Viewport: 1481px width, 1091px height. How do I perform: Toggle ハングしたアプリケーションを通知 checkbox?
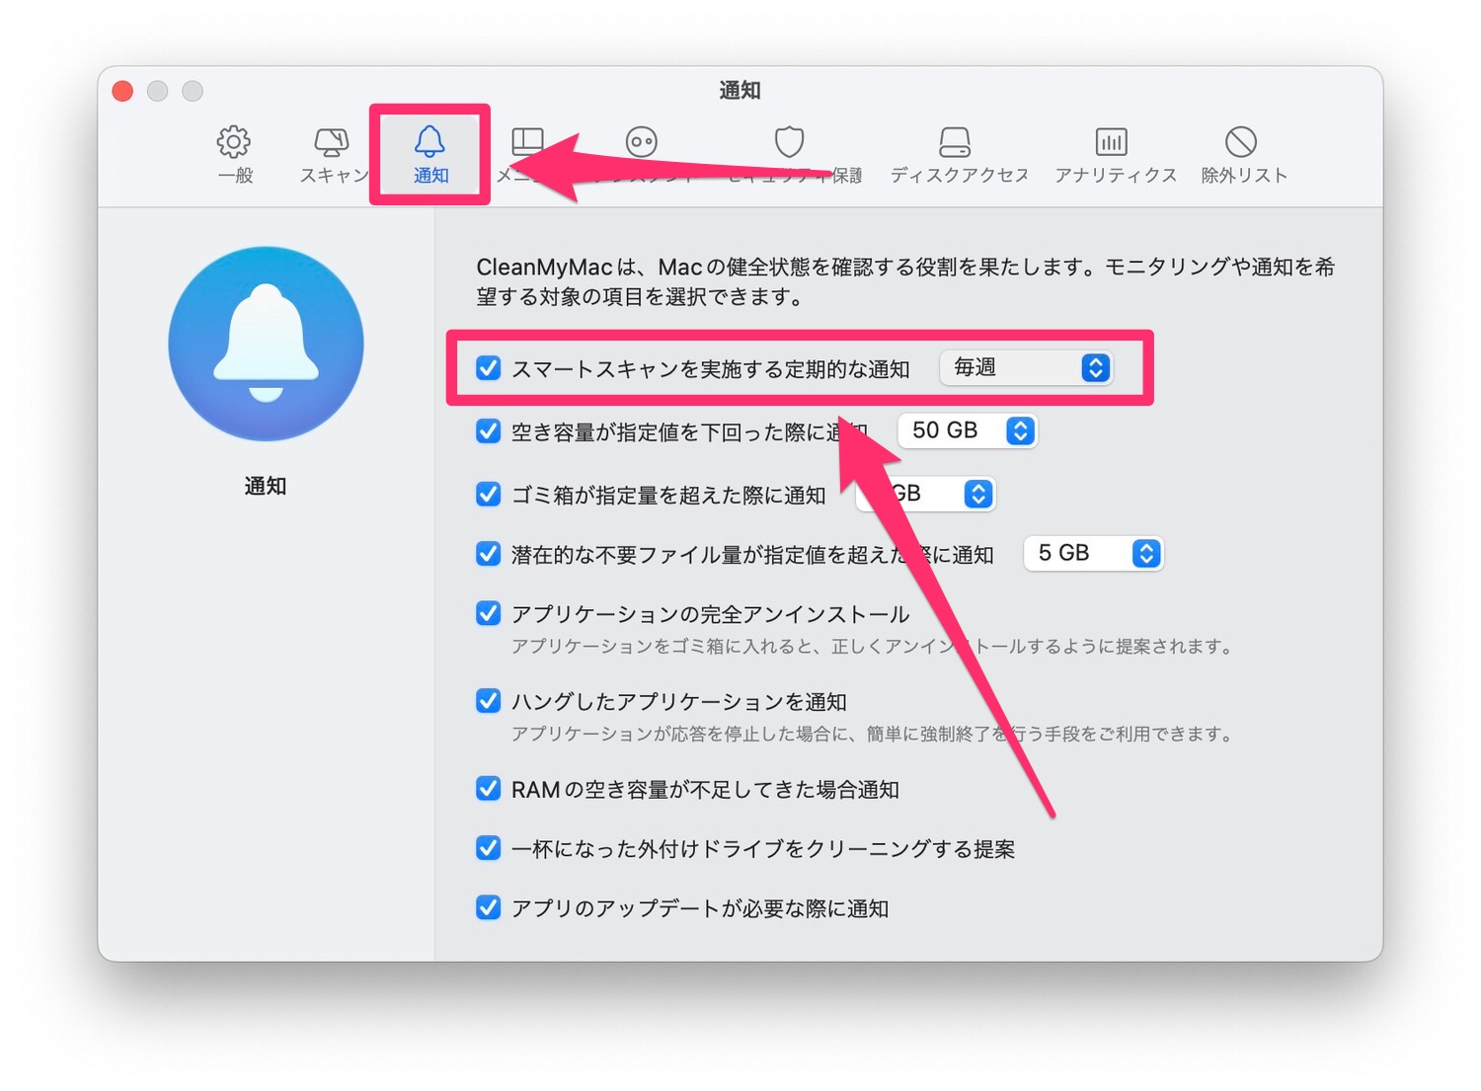tap(489, 701)
